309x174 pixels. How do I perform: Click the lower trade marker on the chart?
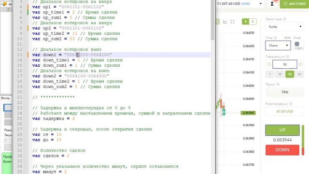pyautogui.click(x=224, y=114)
